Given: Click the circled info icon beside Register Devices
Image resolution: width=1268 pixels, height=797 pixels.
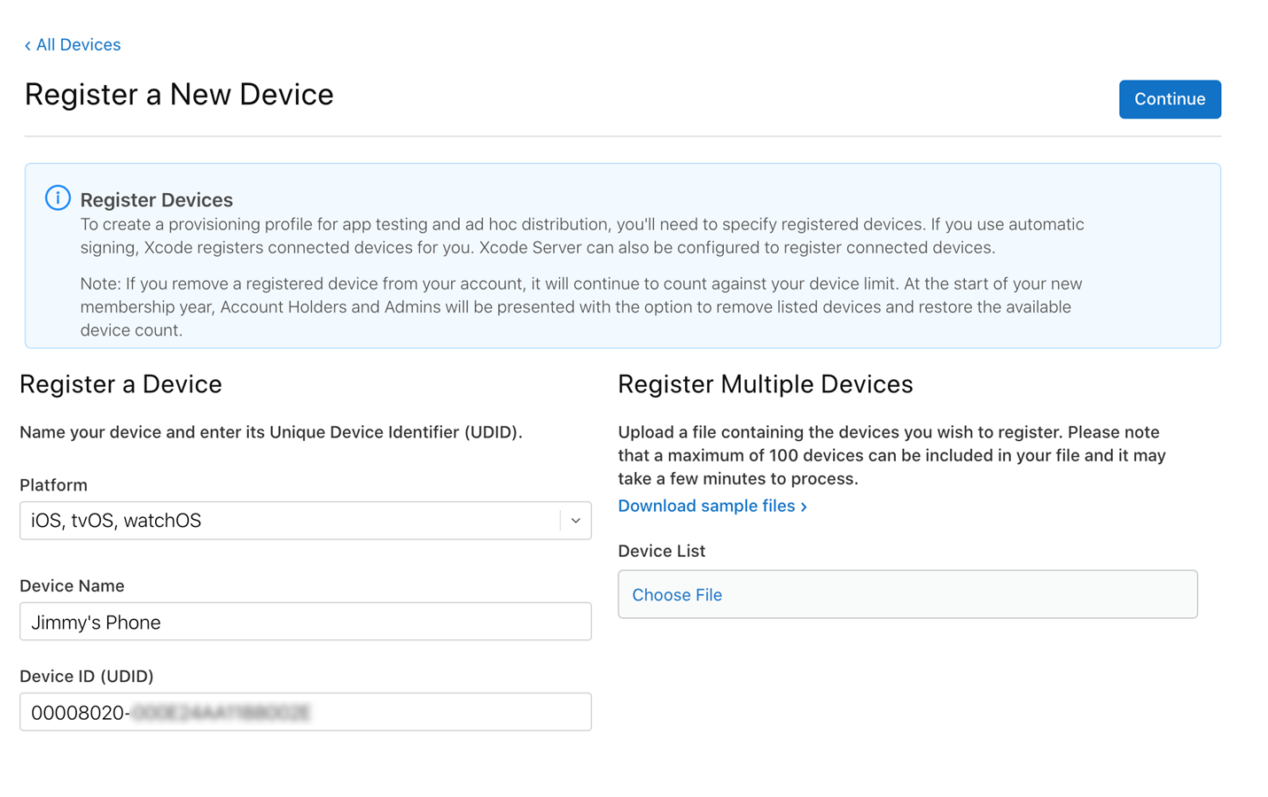Looking at the screenshot, I should pos(57,197).
